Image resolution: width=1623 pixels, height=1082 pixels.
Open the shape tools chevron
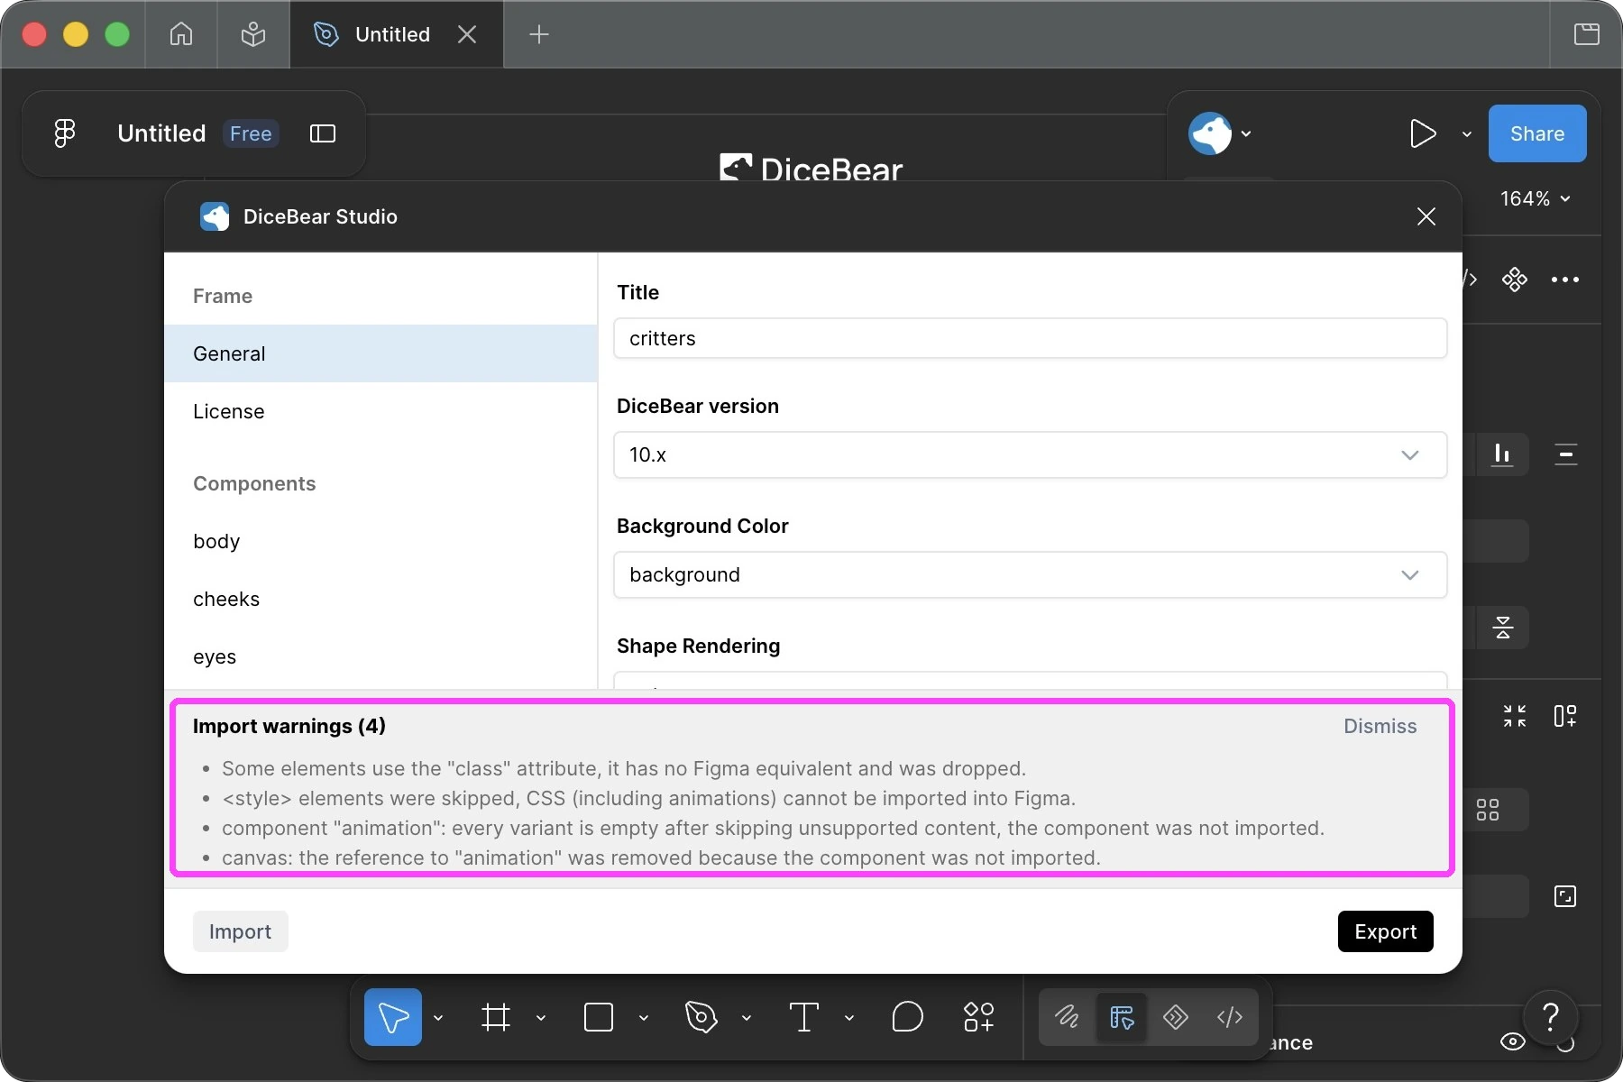pos(644,1018)
